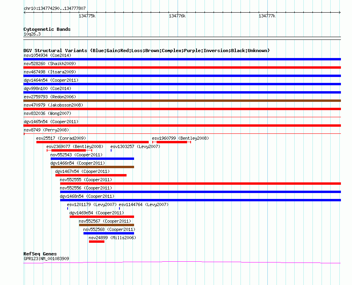Image resolution: width=352 pixels, height=285 pixels.
Task: Click the small blue esv1303257 marker
Action: coord(111,150)
